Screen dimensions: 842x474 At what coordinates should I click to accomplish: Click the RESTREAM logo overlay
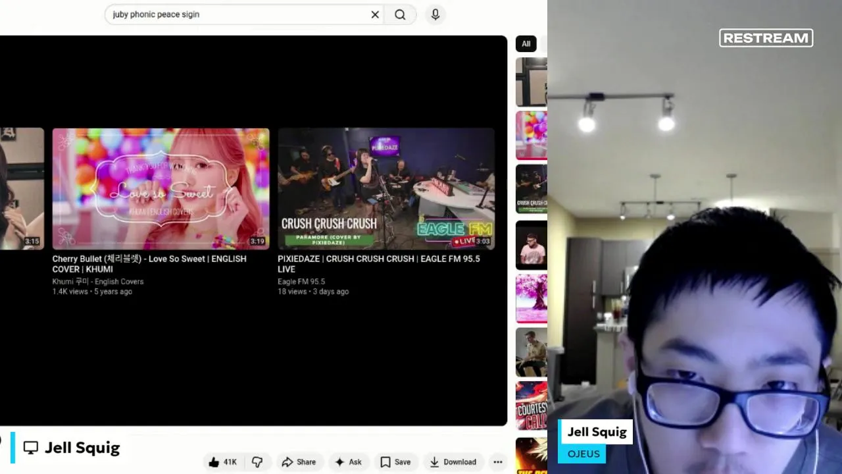pos(766,38)
